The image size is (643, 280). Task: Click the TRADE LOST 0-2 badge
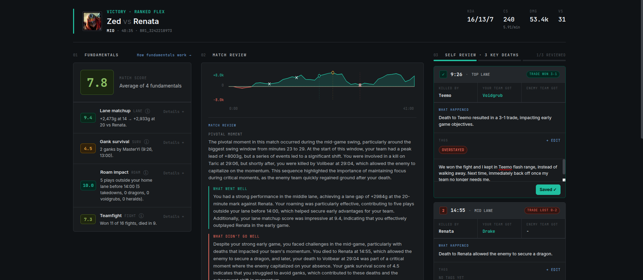click(x=542, y=210)
